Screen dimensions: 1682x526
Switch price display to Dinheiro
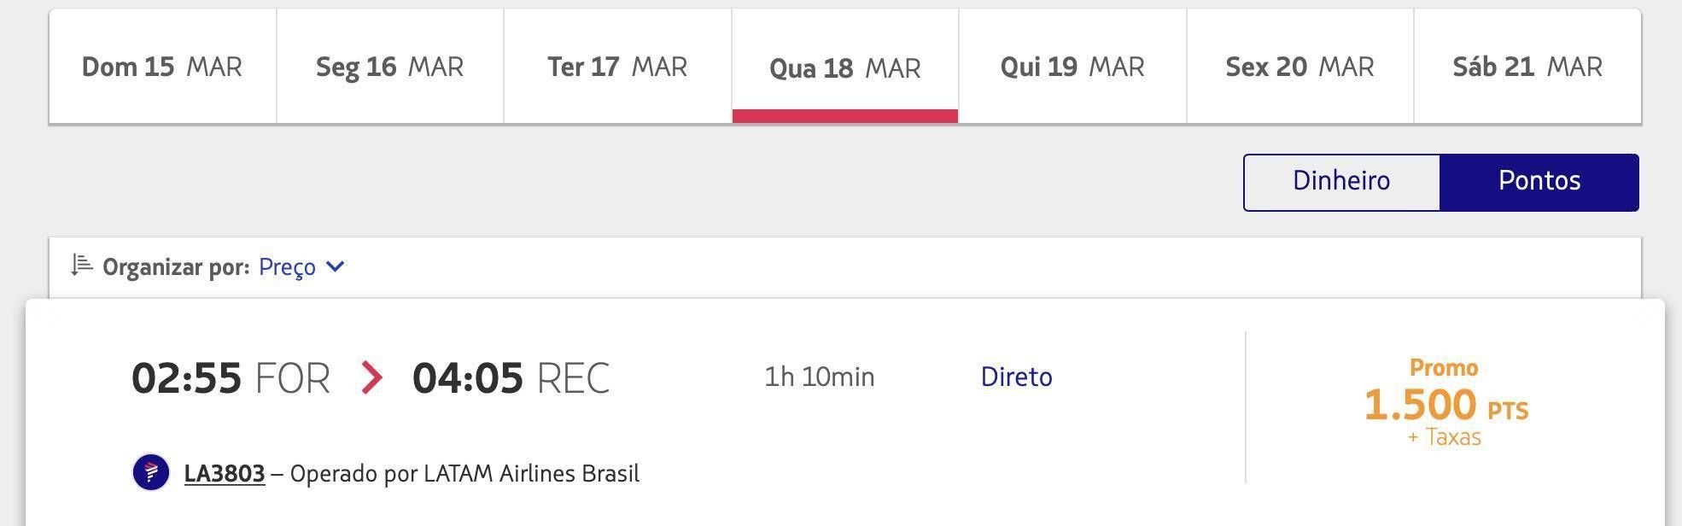[1341, 182]
